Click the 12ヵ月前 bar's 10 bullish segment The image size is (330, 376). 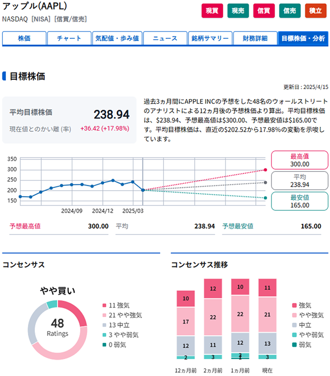click(186, 298)
